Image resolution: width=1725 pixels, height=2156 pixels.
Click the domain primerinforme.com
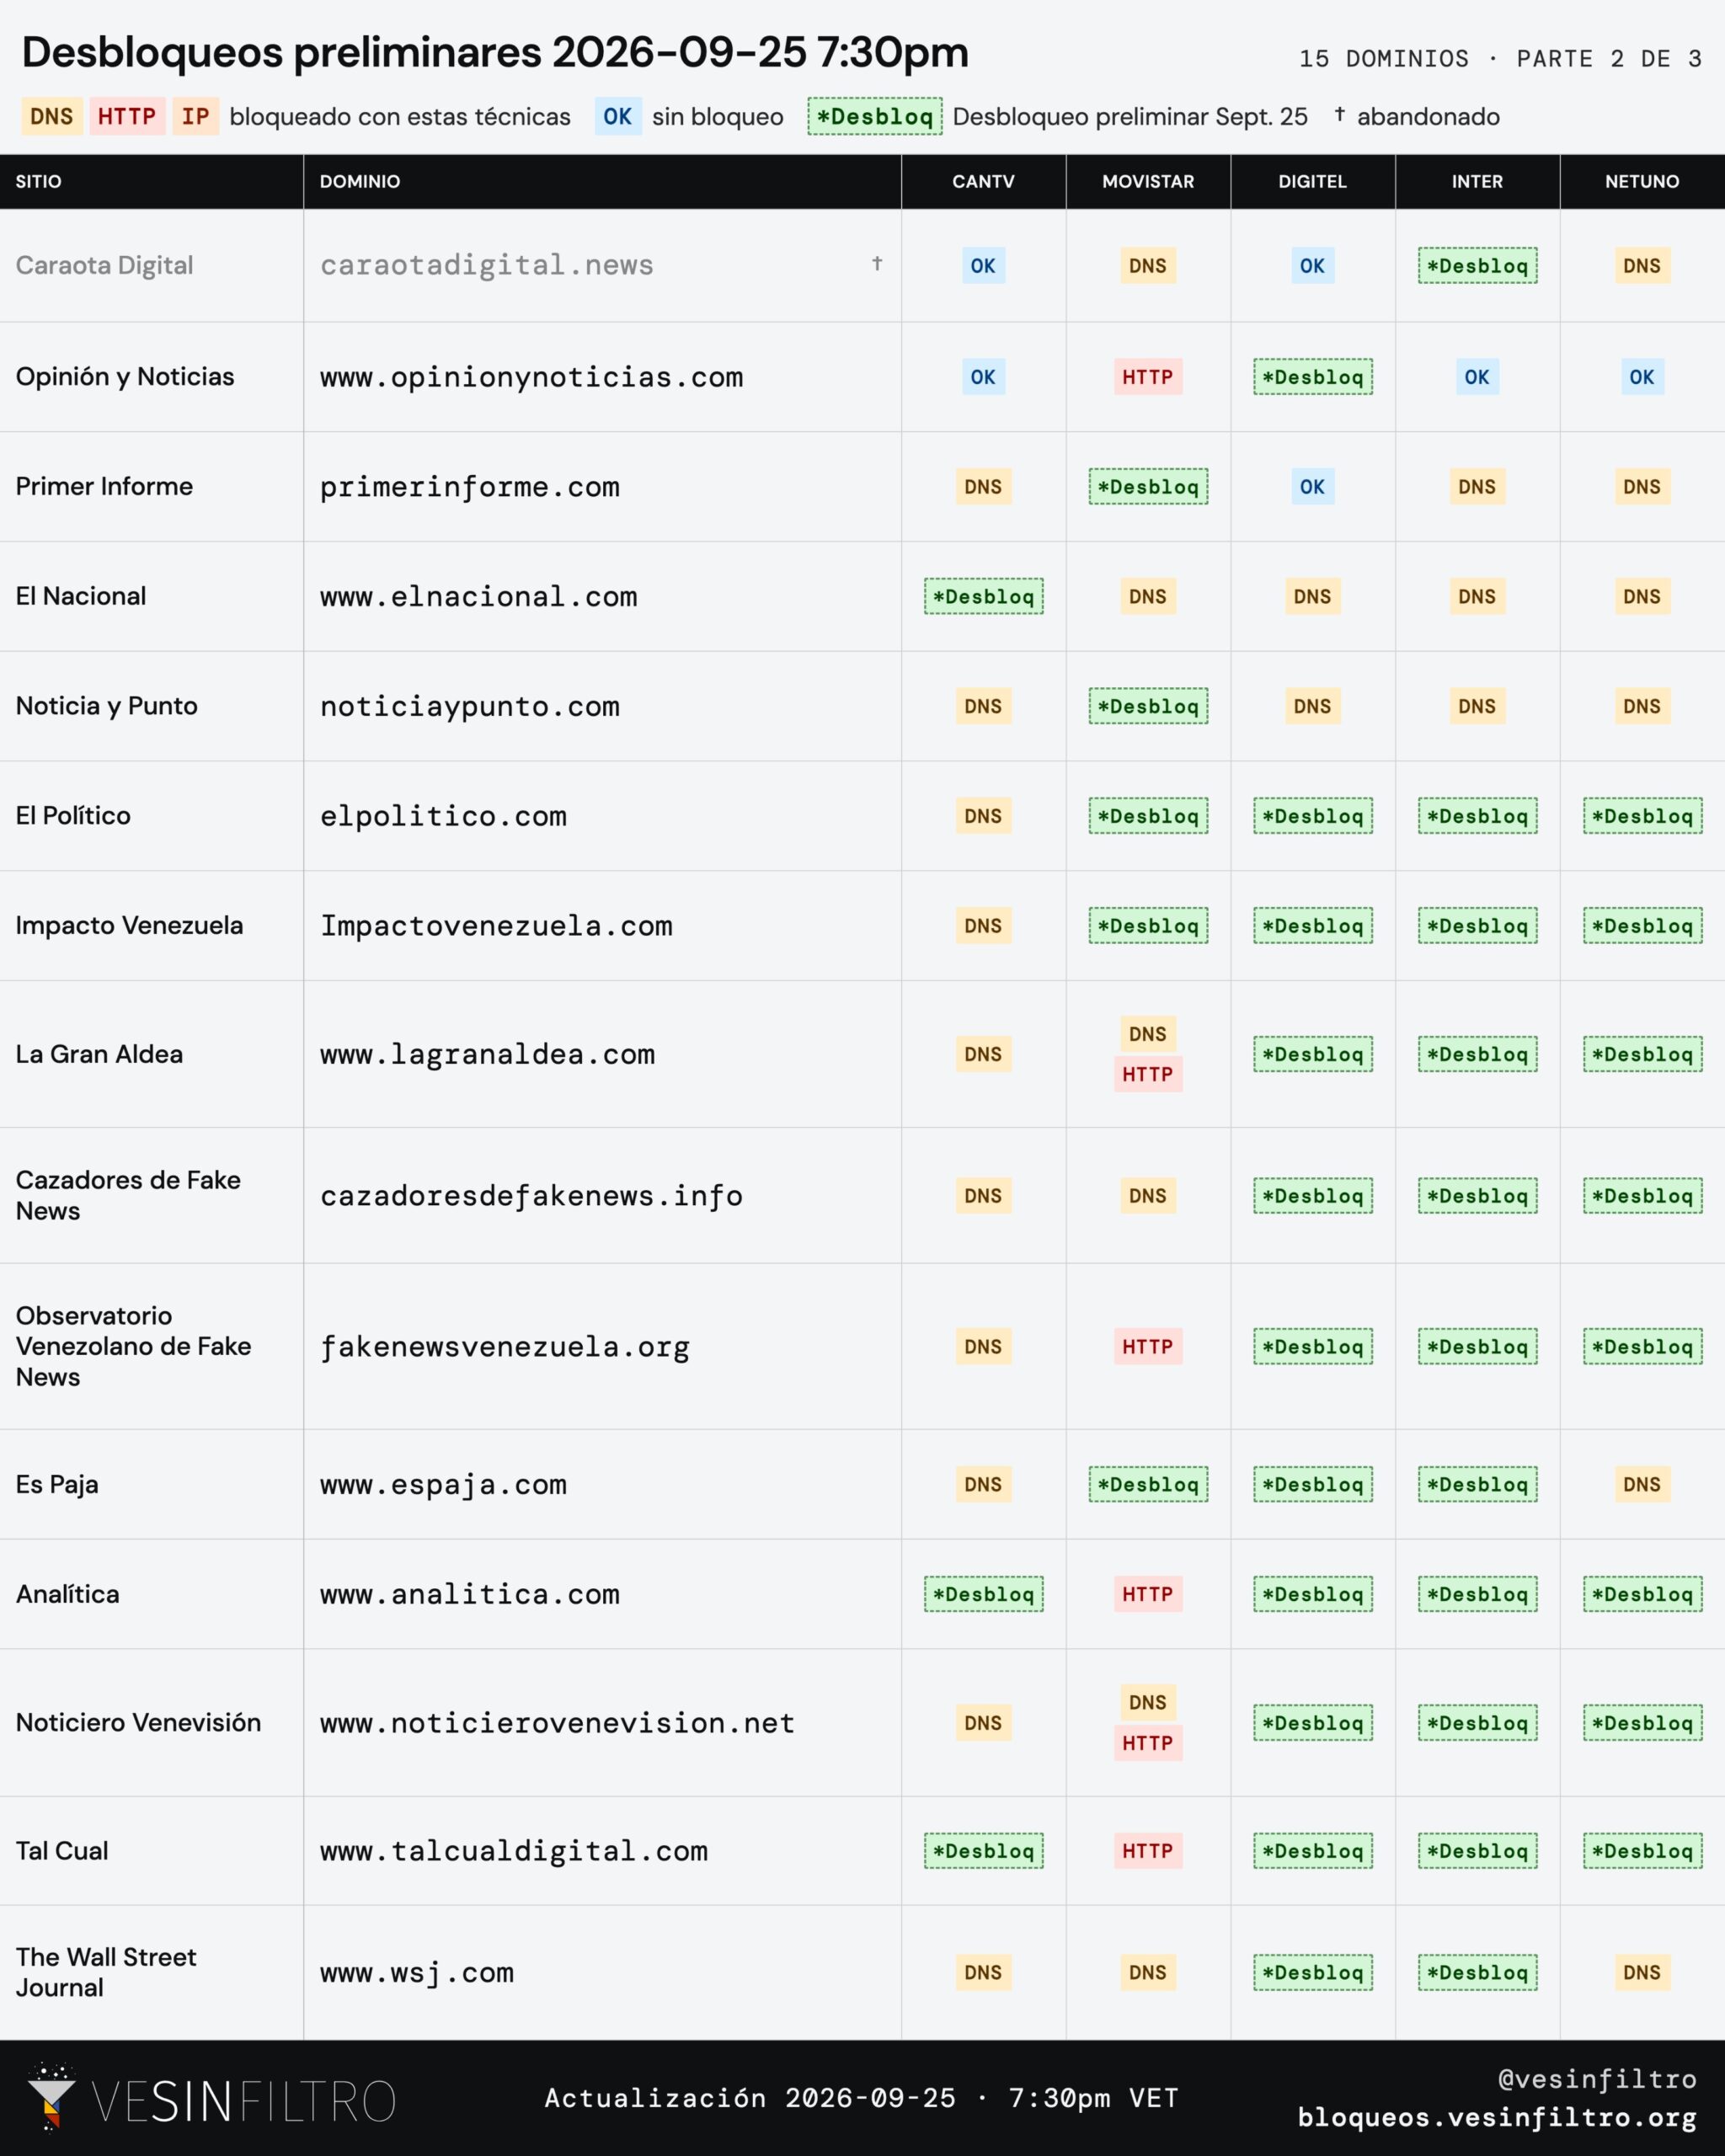pos(470,487)
